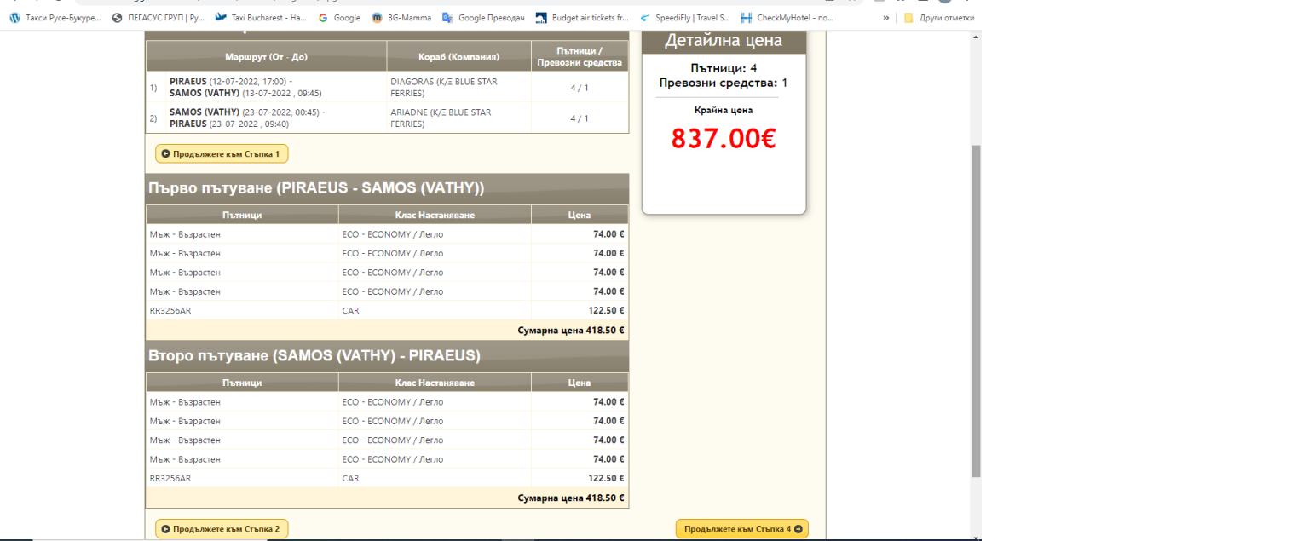The height and width of the screenshot is (541, 1309).
Task: Select the DIAGORAS ship route row
Action: pos(388,87)
